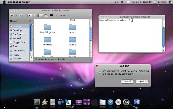173x109 pixels.
Task: Select the Pictures folder in the file view
Action: 47,41
